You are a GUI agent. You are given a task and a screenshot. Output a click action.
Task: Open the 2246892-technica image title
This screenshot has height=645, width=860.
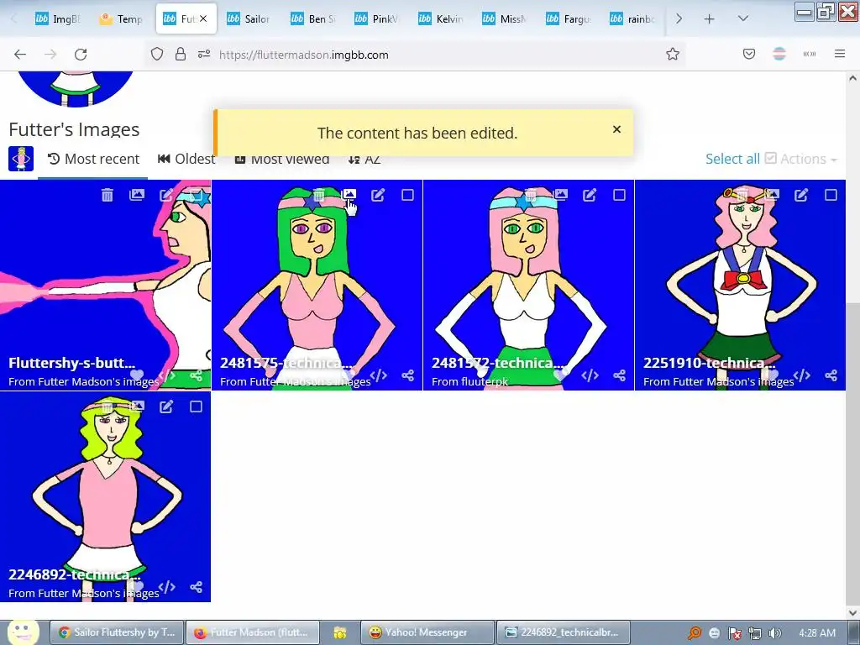tap(75, 574)
